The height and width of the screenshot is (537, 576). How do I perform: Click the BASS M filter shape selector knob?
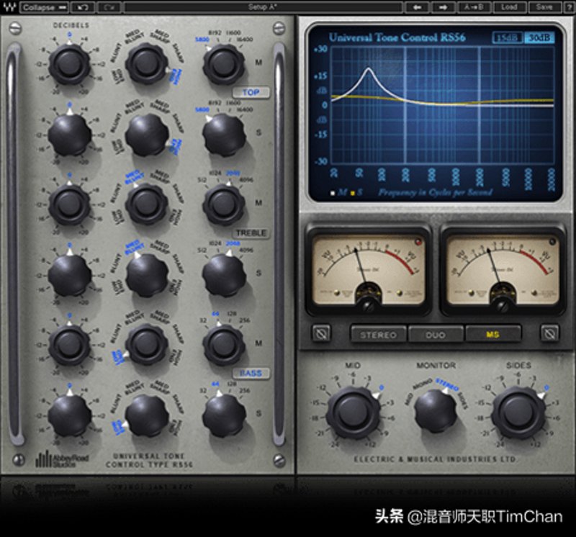pos(147,345)
